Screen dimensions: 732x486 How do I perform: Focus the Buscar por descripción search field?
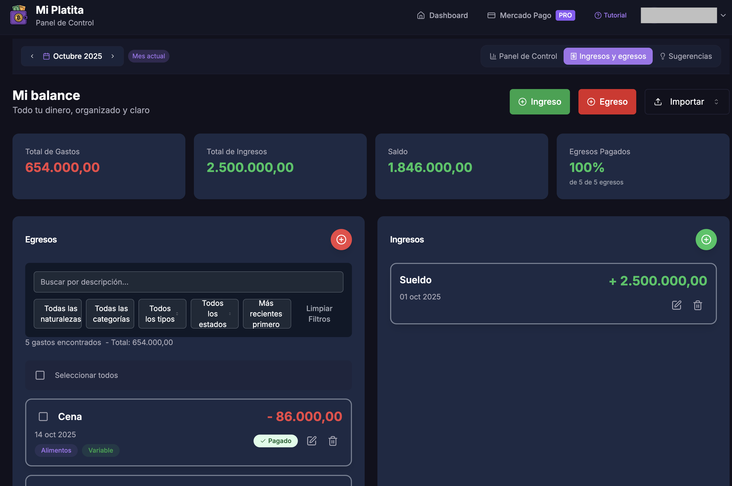(188, 282)
